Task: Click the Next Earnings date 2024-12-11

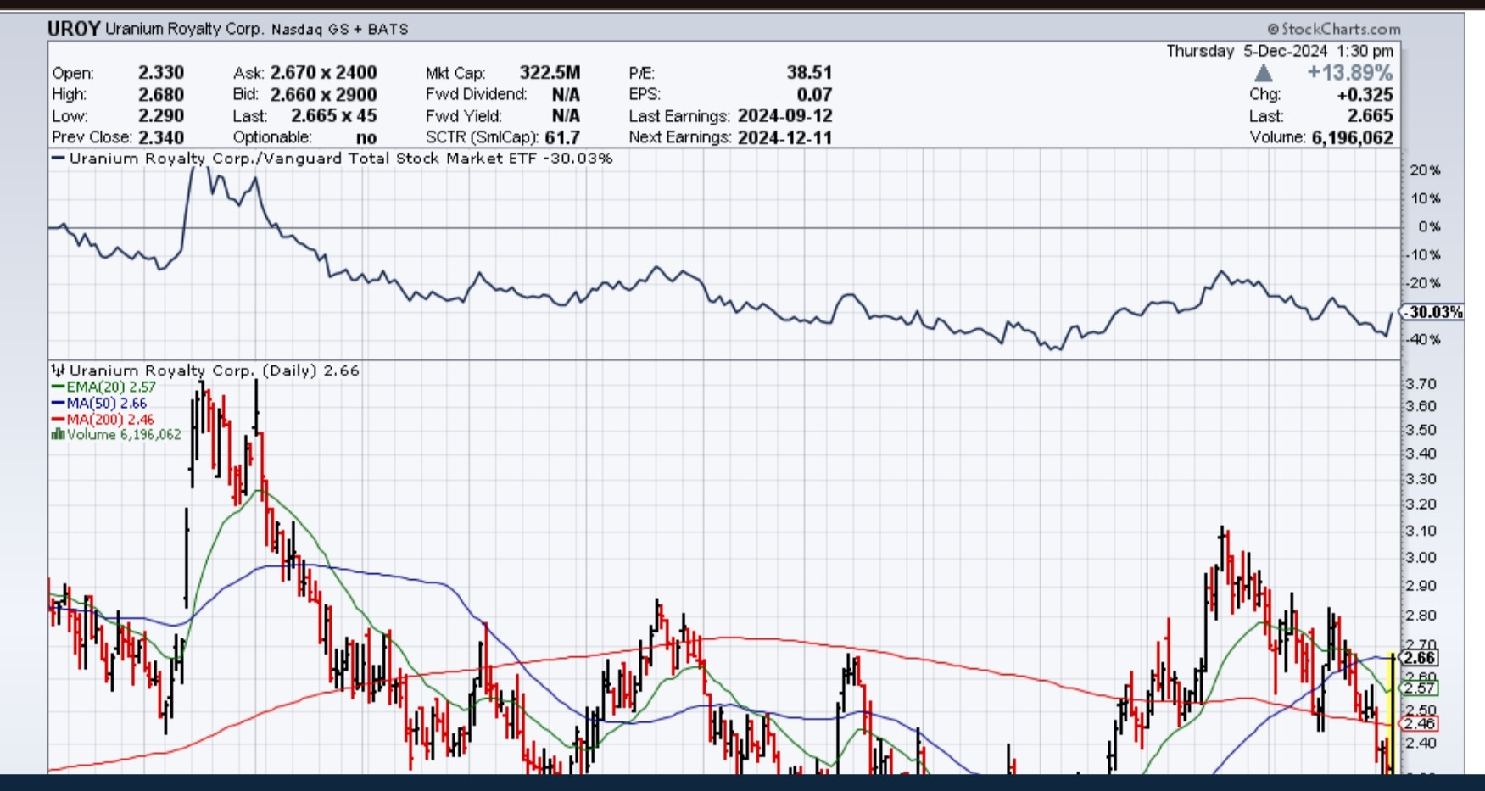Action: [785, 137]
